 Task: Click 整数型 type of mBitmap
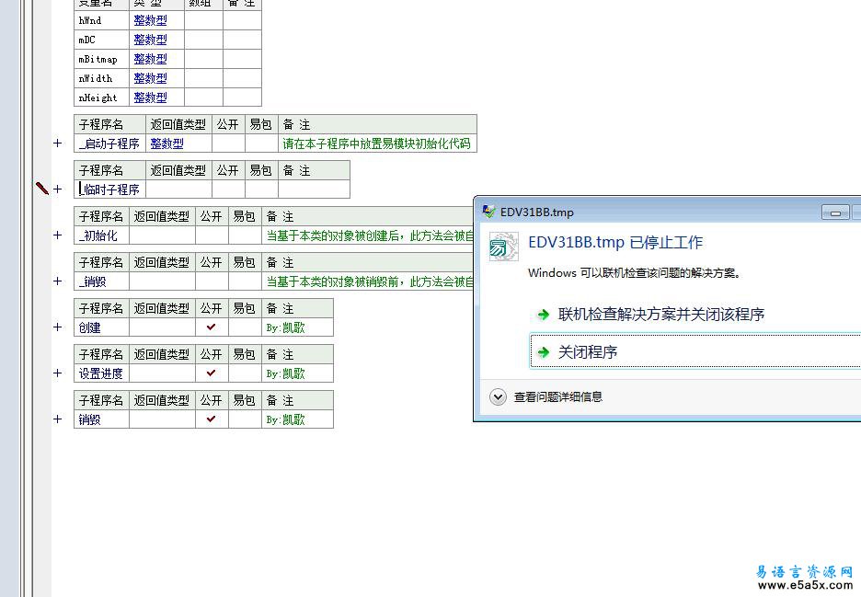[151, 59]
